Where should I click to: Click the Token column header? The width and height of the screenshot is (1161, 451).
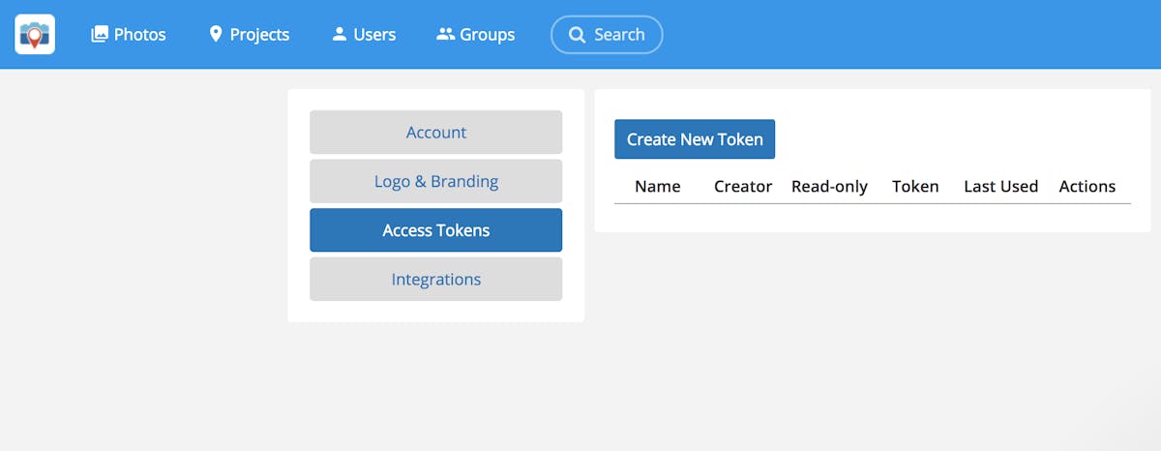(915, 187)
